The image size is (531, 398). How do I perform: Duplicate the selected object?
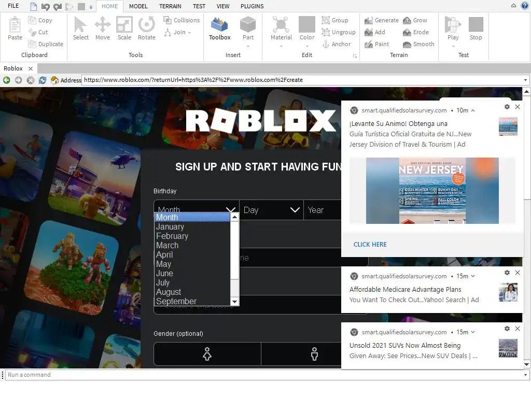[46, 44]
